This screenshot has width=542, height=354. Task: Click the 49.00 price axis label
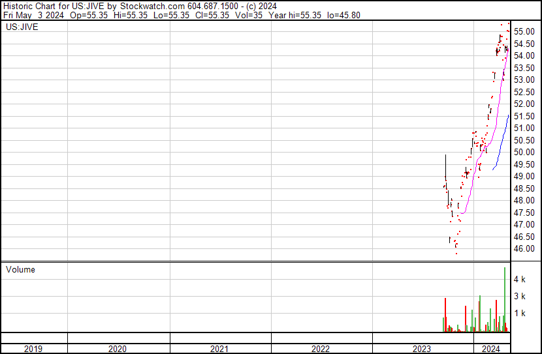click(524, 176)
